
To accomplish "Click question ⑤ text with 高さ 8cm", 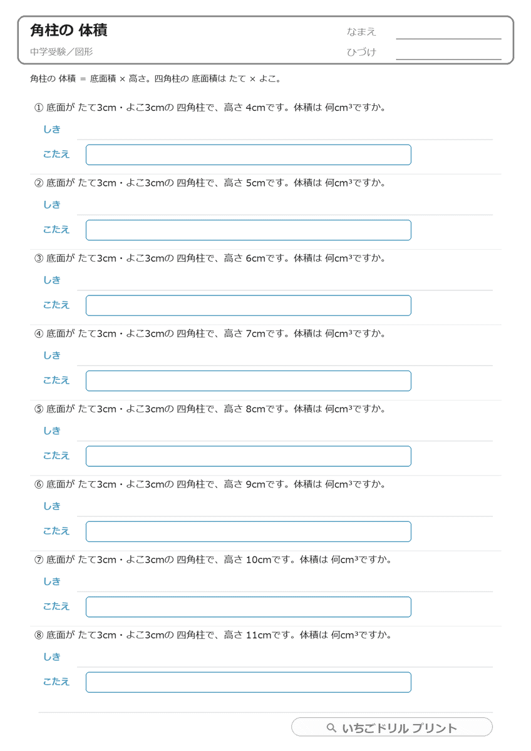I will click(x=210, y=409).
